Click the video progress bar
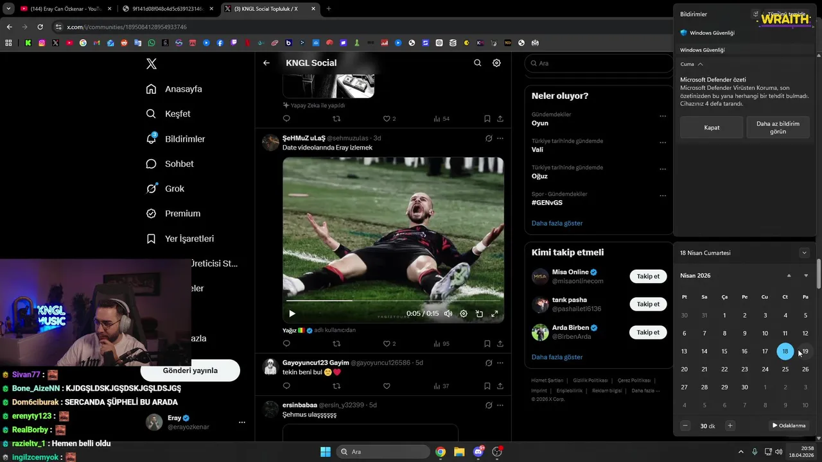Viewport: 822px width, 462px height. point(393,300)
